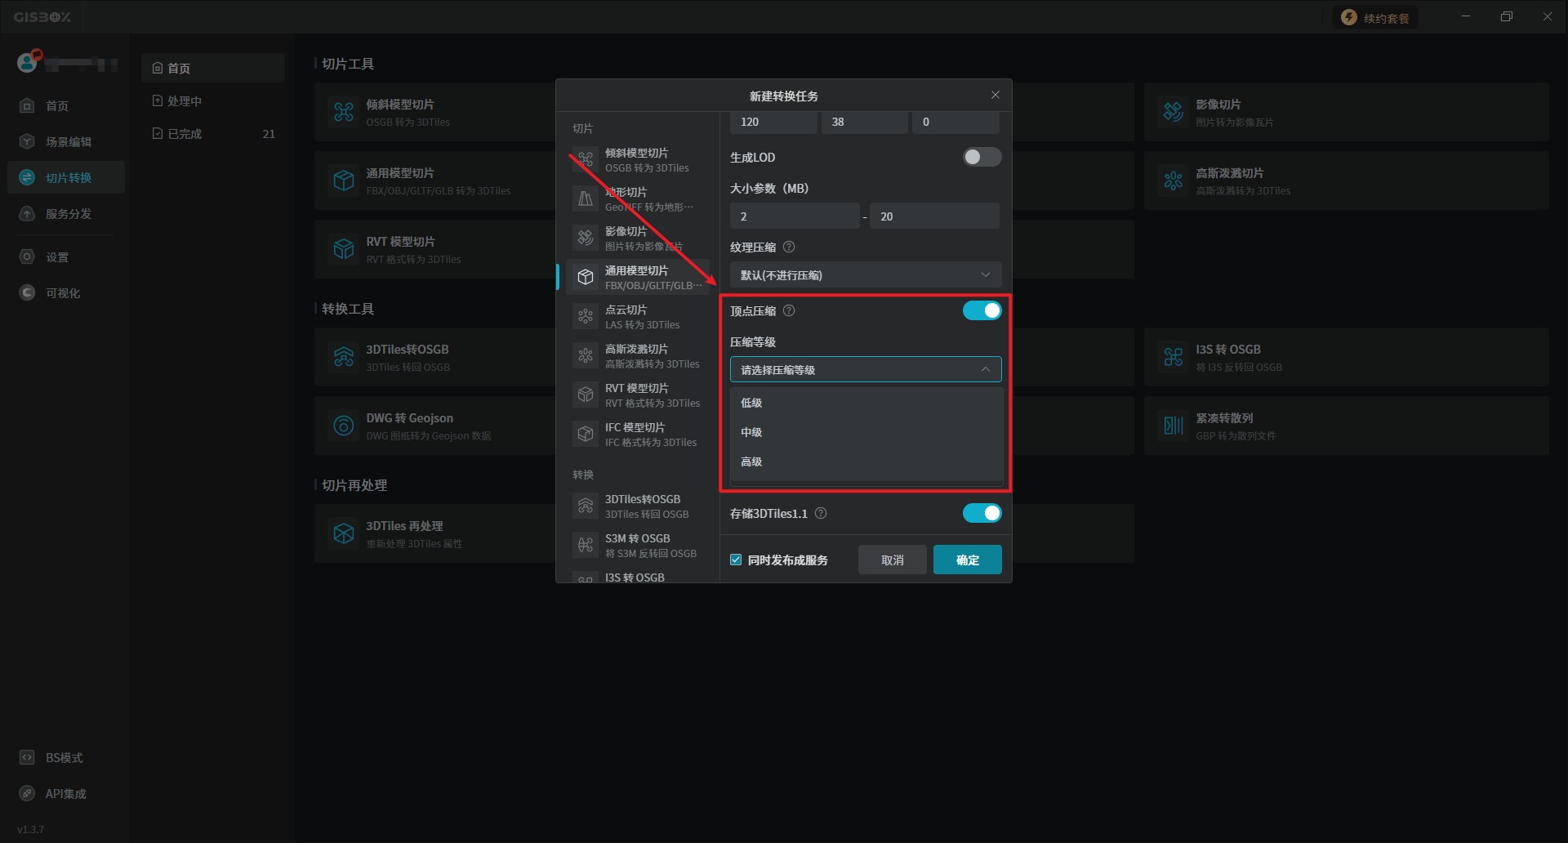Disable the 存储3DTiles1.1 toggle
1568x843 pixels.
[981, 513]
